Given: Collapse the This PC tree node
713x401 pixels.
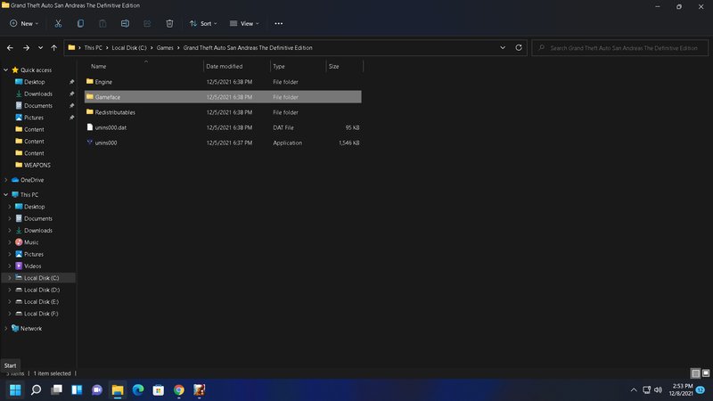Looking at the screenshot, I should tap(6, 194).
